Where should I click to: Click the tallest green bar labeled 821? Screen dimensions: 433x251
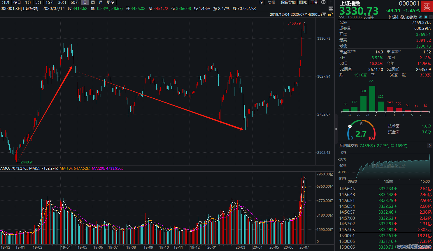(x=372, y=99)
